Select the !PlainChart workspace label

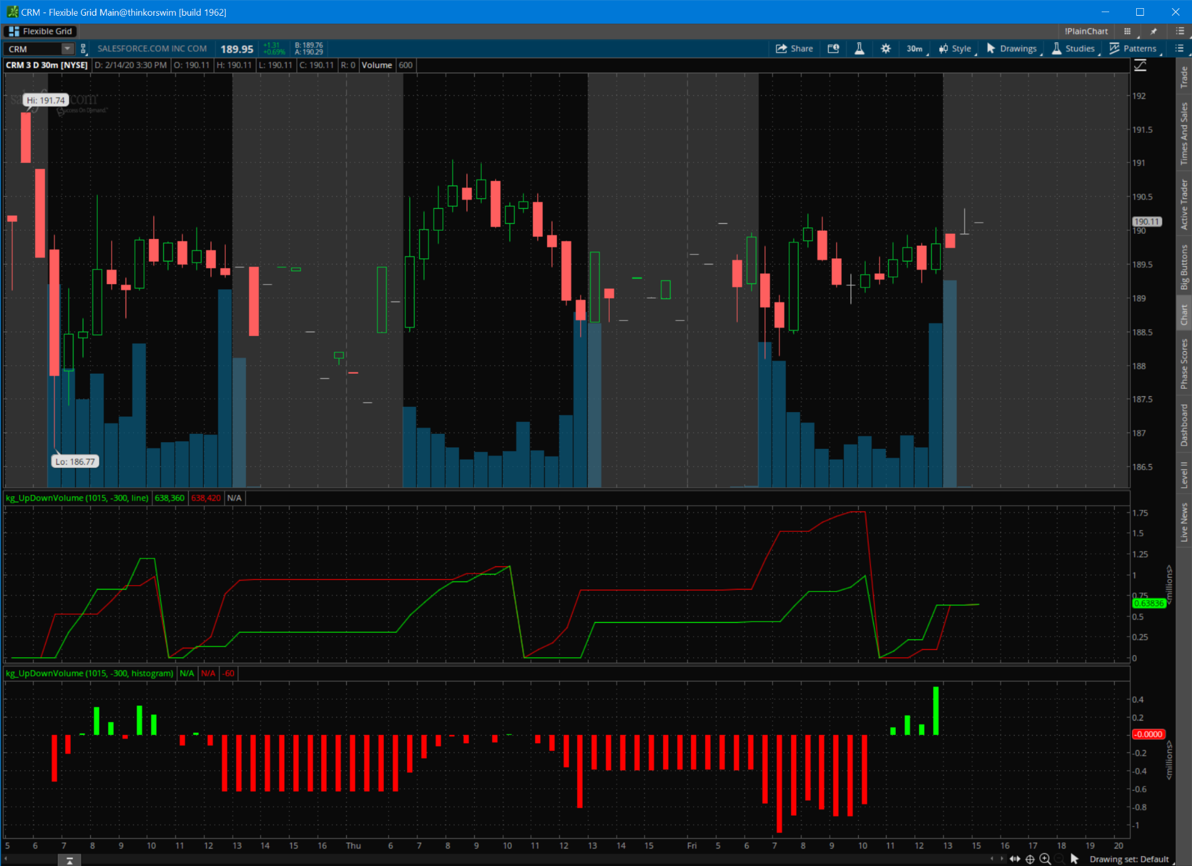point(1086,31)
